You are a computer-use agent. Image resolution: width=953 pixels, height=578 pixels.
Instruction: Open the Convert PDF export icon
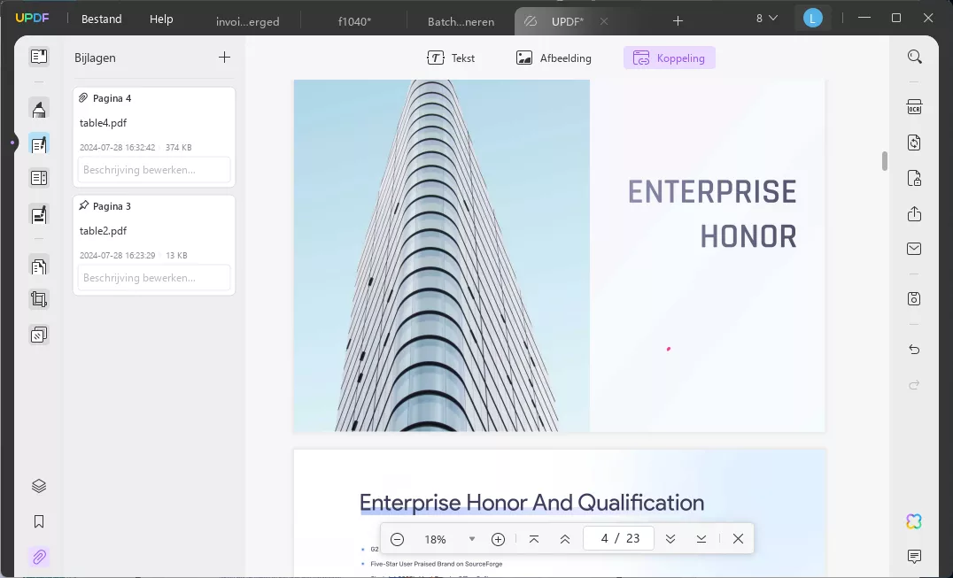tap(915, 143)
